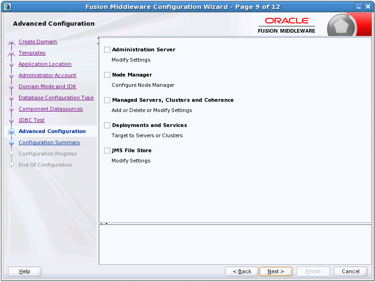The height and width of the screenshot is (282, 375).
Task: Navigate to Domain Mode and JDK
Action: 47,86
